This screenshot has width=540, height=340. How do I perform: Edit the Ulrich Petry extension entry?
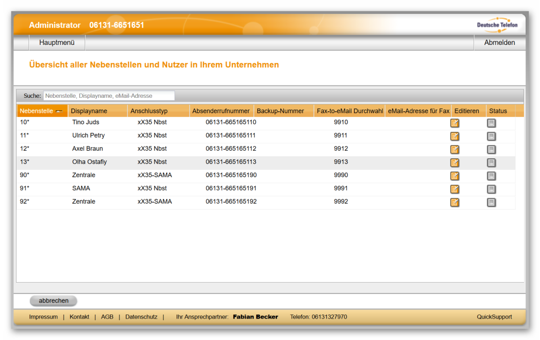[454, 136]
